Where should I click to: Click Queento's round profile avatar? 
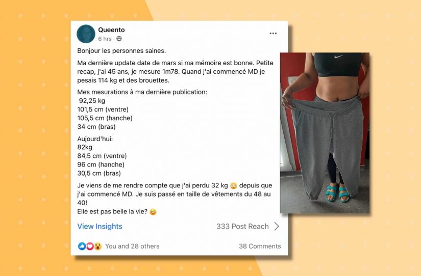pos(86,34)
